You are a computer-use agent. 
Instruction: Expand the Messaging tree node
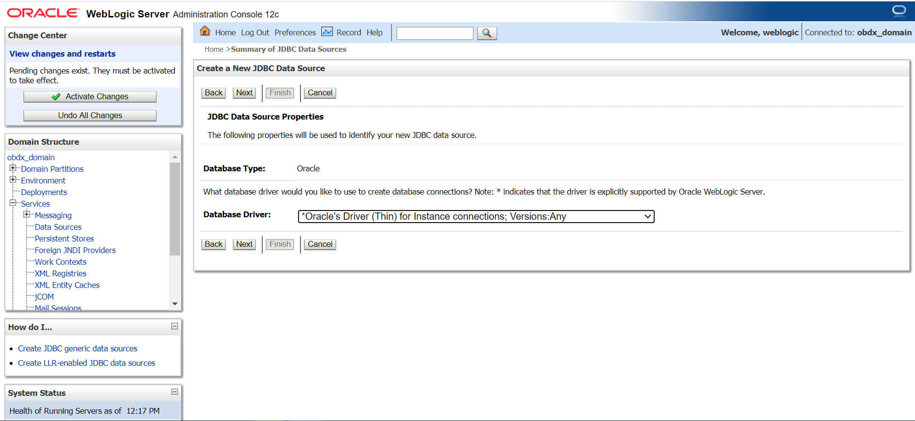[27, 214]
